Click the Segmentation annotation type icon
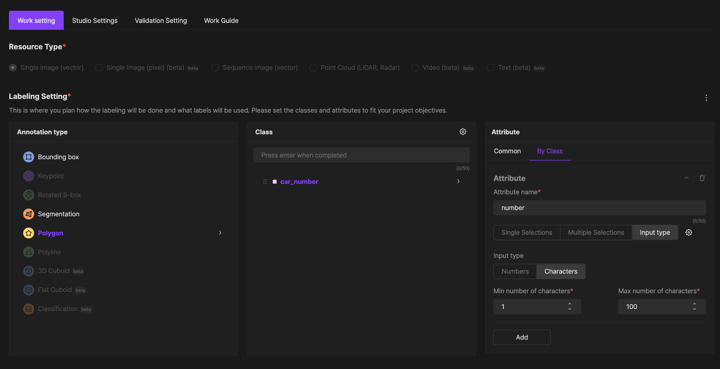Viewport: 720px width, 369px height. coord(29,214)
